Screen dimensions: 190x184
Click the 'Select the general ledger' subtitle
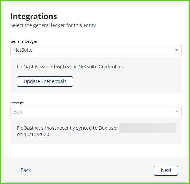click(53, 25)
